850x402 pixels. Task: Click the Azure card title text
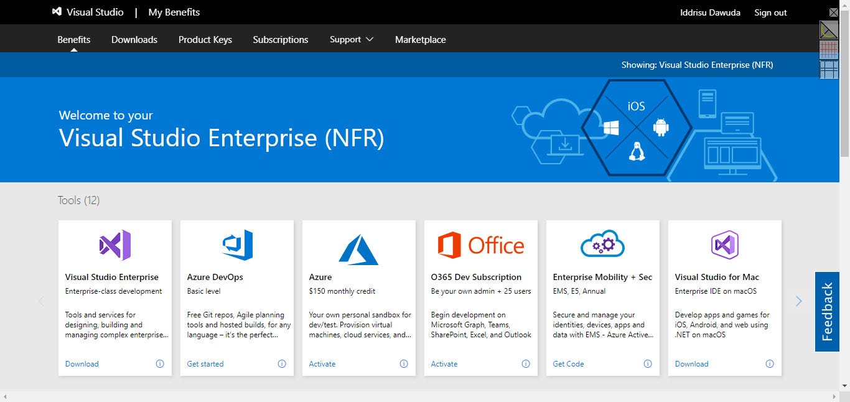tap(320, 277)
